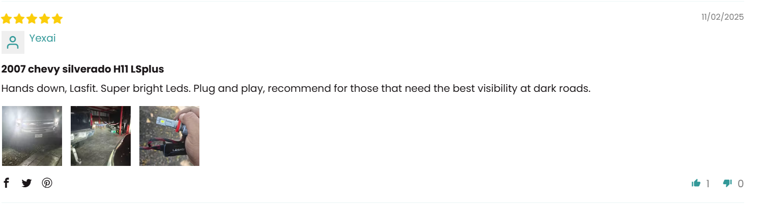Image resolution: width=763 pixels, height=205 pixels.
Task: Click the first star of the rating
Action: click(x=7, y=19)
